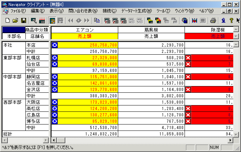Select the table layout icon numbered 3
This screenshot has width=241, height=152.
pyautogui.click(x=123, y=20)
